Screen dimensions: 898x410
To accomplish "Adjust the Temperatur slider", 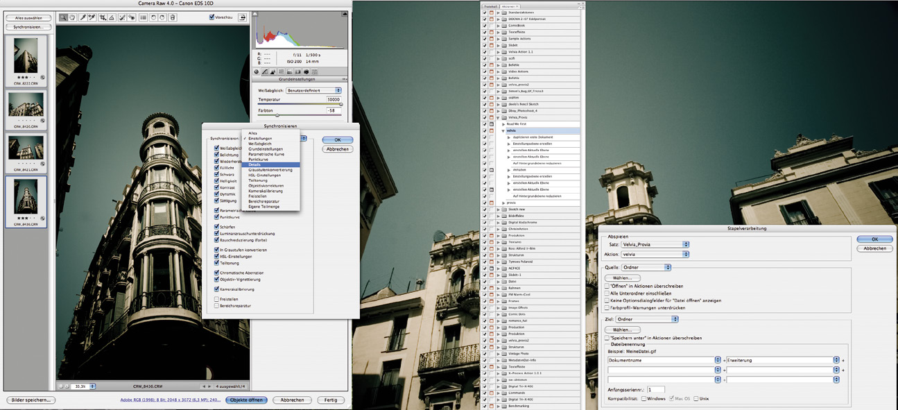I will click(340, 104).
